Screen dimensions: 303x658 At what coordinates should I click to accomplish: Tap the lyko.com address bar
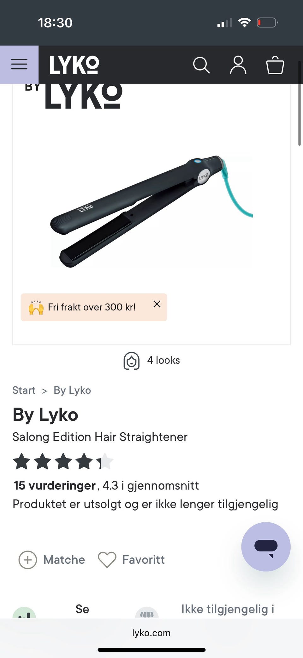pyautogui.click(x=151, y=633)
